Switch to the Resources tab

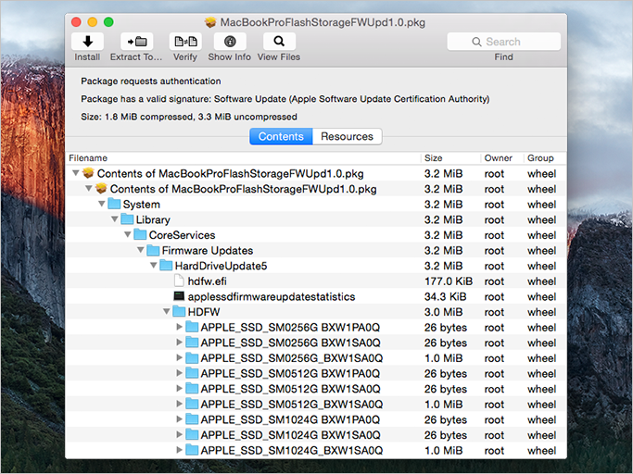(x=348, y=136)
